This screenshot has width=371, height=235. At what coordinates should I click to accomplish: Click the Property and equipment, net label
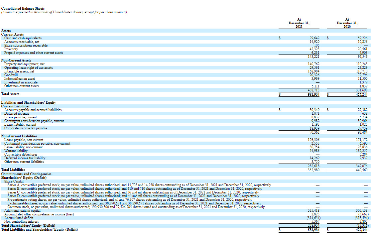[24, 64]
